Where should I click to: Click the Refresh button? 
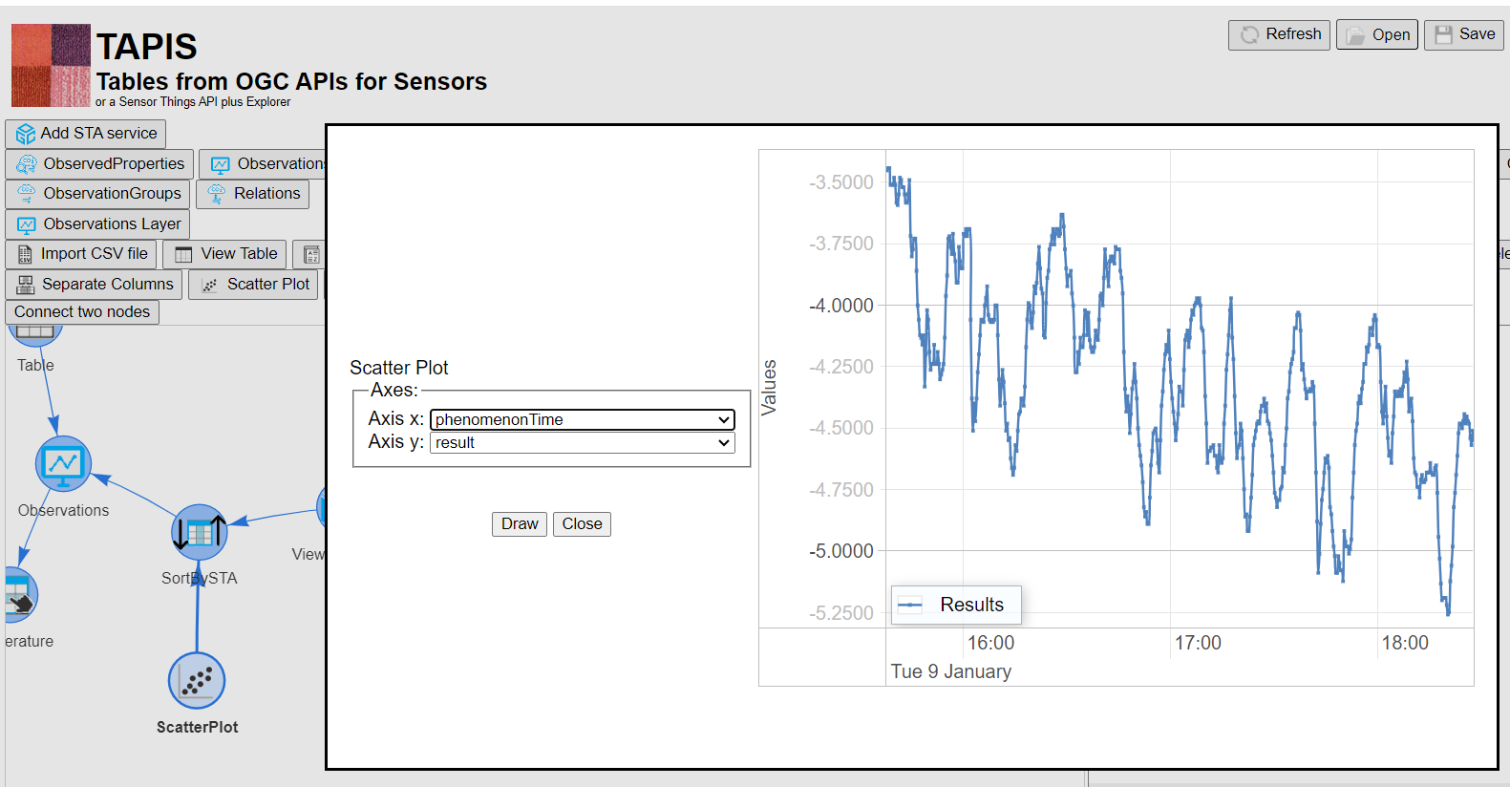point(1279,34)
